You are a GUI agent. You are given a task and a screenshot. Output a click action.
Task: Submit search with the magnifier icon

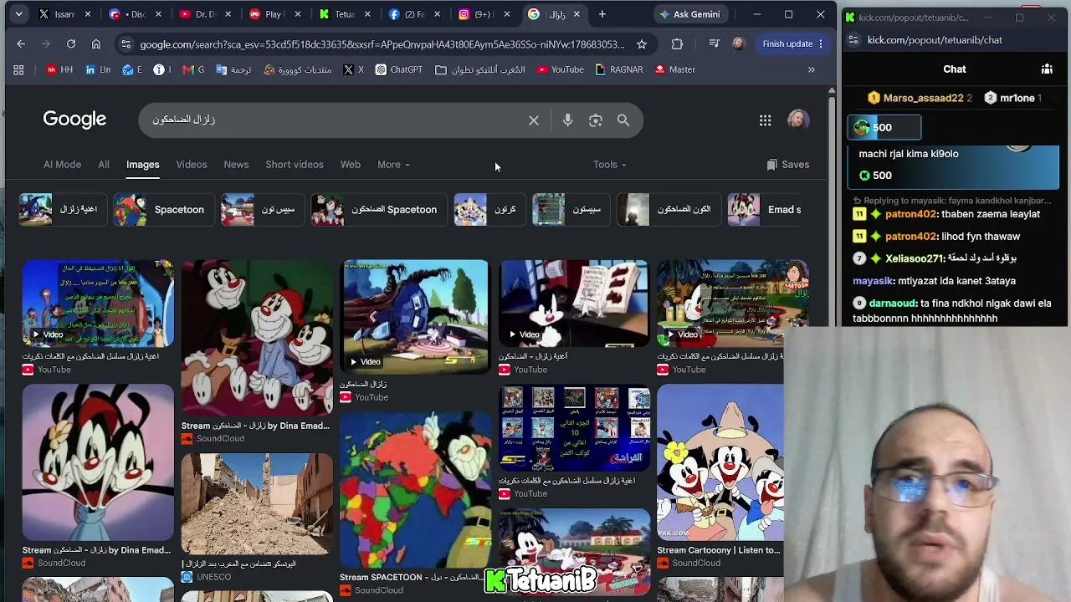[x=623, y=120]
